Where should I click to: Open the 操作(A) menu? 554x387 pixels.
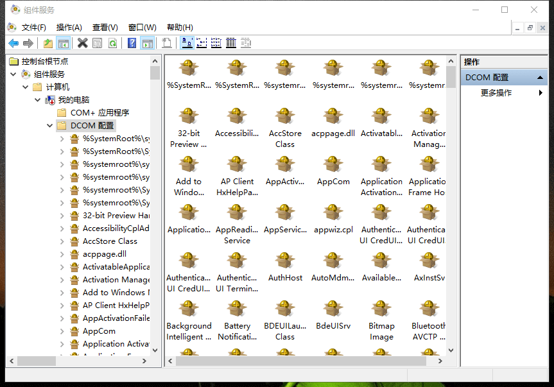coord(69,28)
